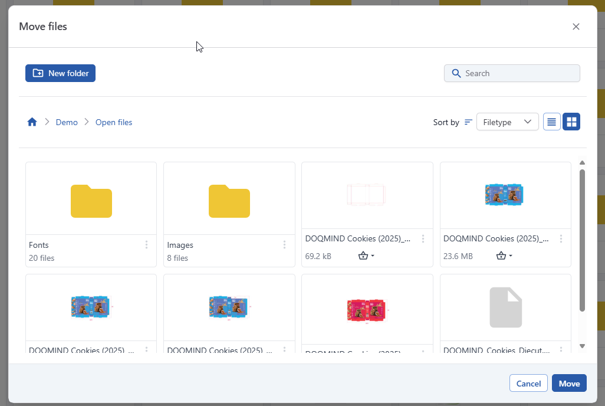
Task: Click the "23.6 MB" size text
Action: [x=458, y=256]
